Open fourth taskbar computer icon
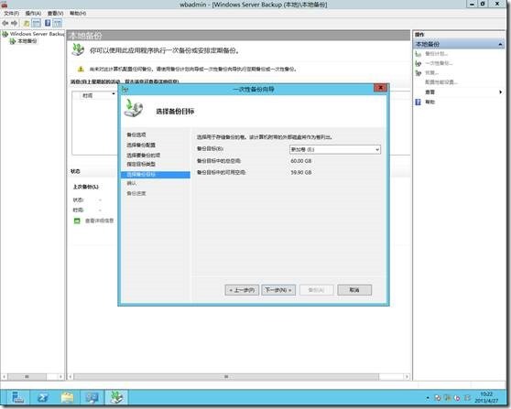The height and width of the screenshot is (409, 511). 92,398
